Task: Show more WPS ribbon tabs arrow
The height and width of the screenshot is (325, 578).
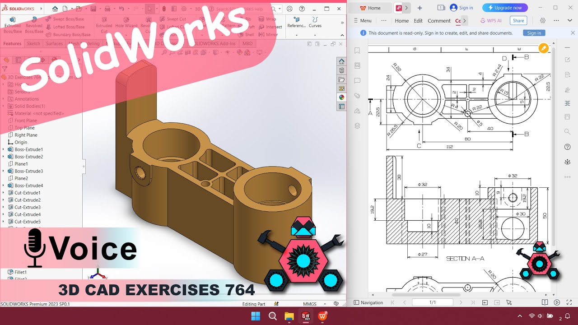Action: click(x=465, y=21)
